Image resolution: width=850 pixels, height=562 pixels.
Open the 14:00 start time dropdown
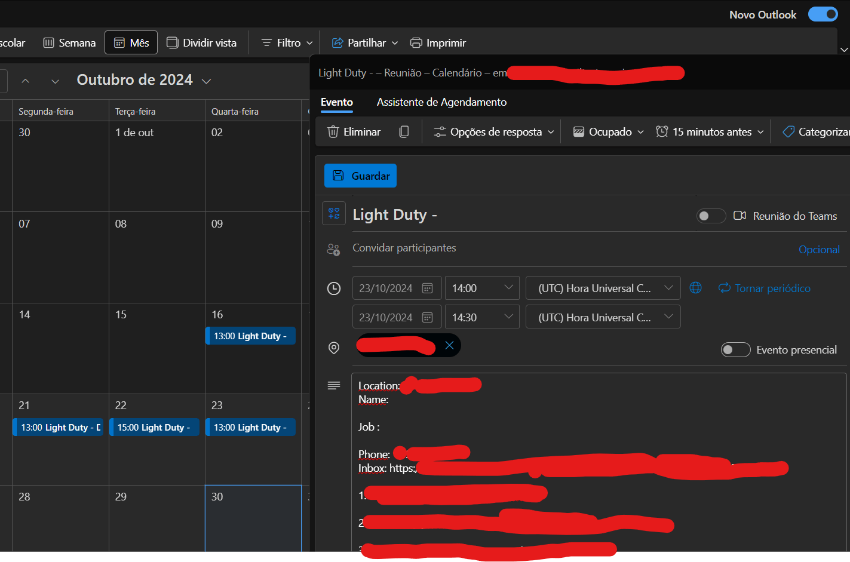tap(482, 288)
